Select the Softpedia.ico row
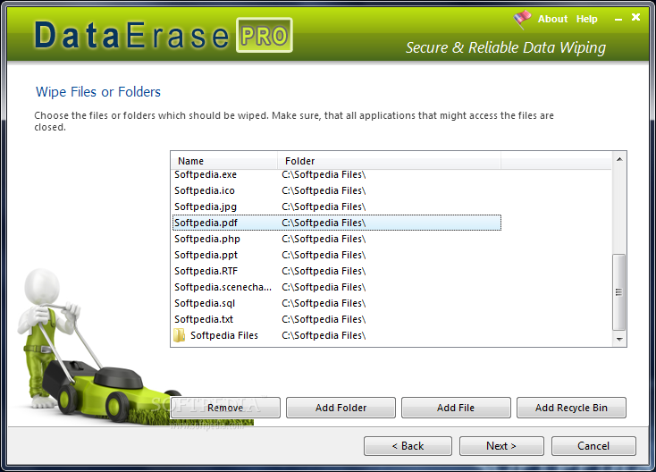 pyautogui.click(x=337, y=190)
